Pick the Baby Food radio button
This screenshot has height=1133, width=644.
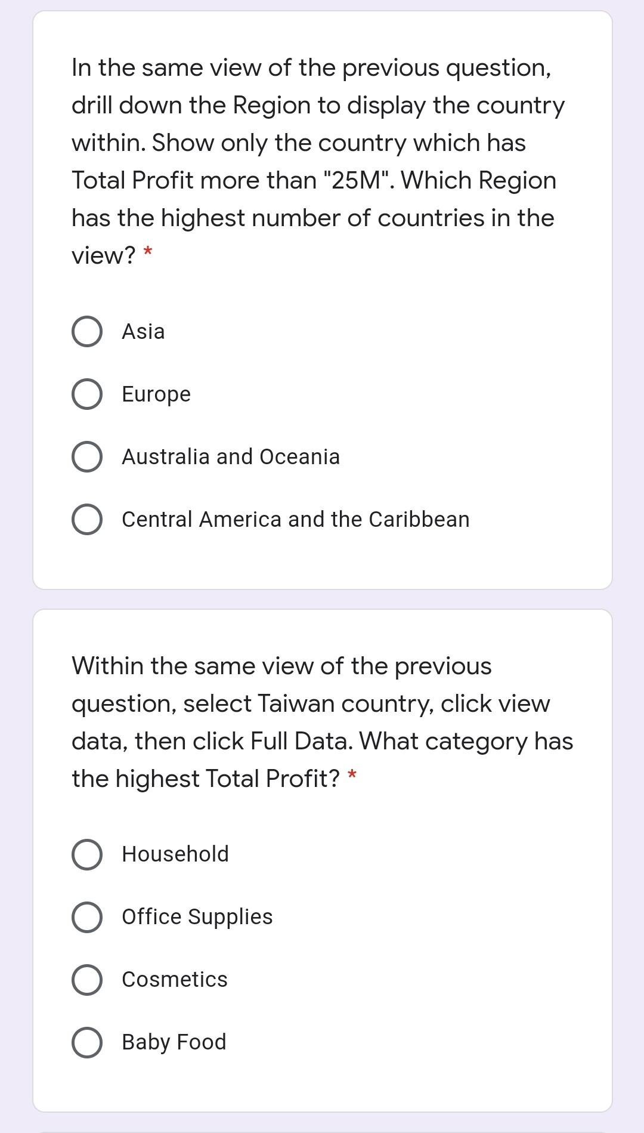[87, 1042]
